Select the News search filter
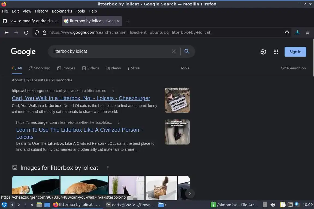Image resolution: width=314 pixels, height=209 pixels. click(x=113, y=68)
